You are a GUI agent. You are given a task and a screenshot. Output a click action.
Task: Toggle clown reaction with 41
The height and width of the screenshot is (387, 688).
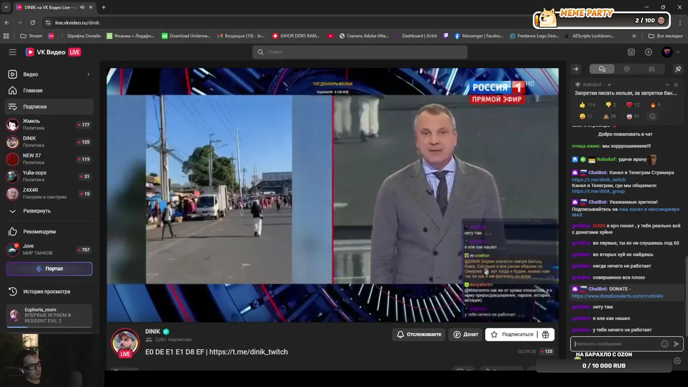[633, 116]
